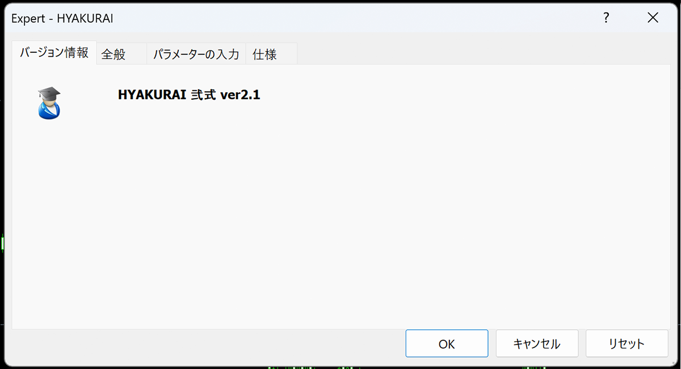Click the 弐式 characters in the heading
681x369 pixels.
tap(203, 95)
